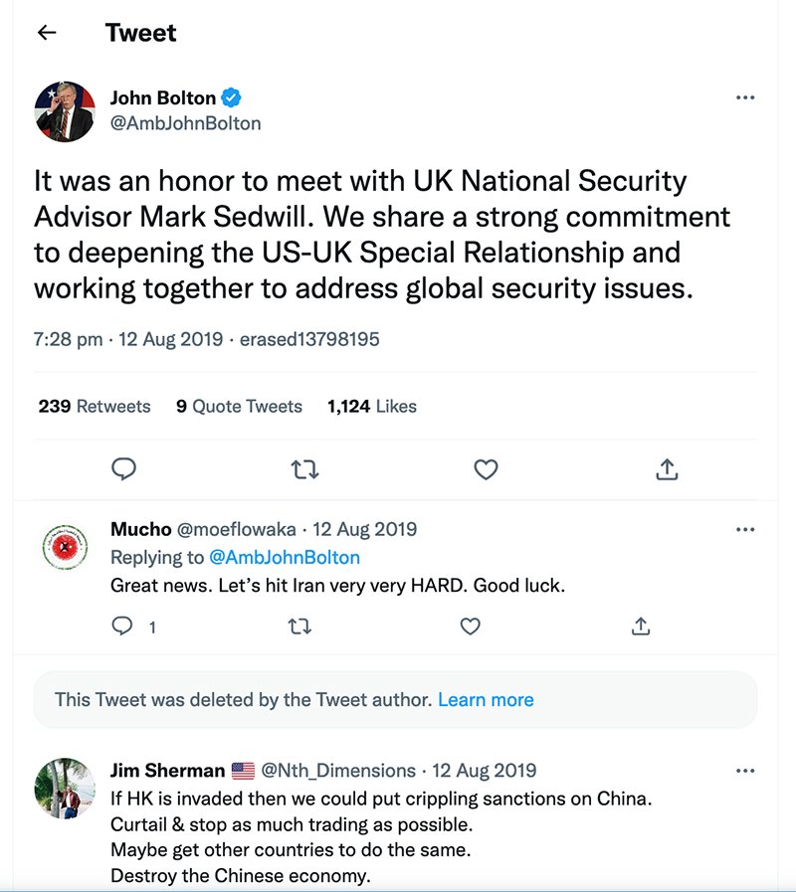Share Mucho's reply tweet
Screen dimensions: 796x892
point(642,626)
